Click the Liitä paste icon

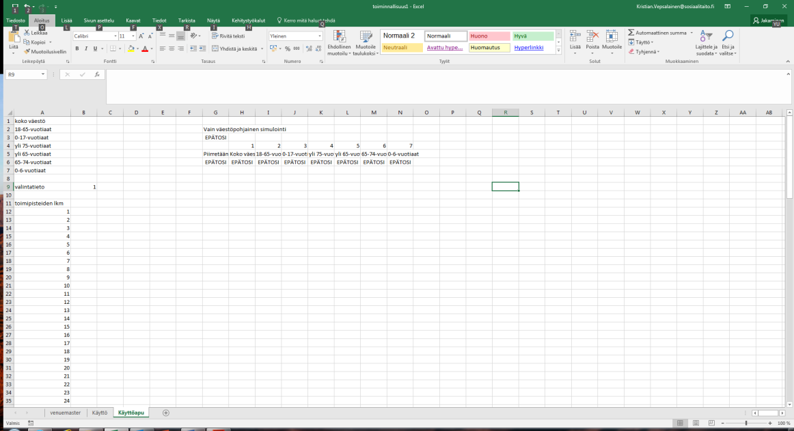14,38
